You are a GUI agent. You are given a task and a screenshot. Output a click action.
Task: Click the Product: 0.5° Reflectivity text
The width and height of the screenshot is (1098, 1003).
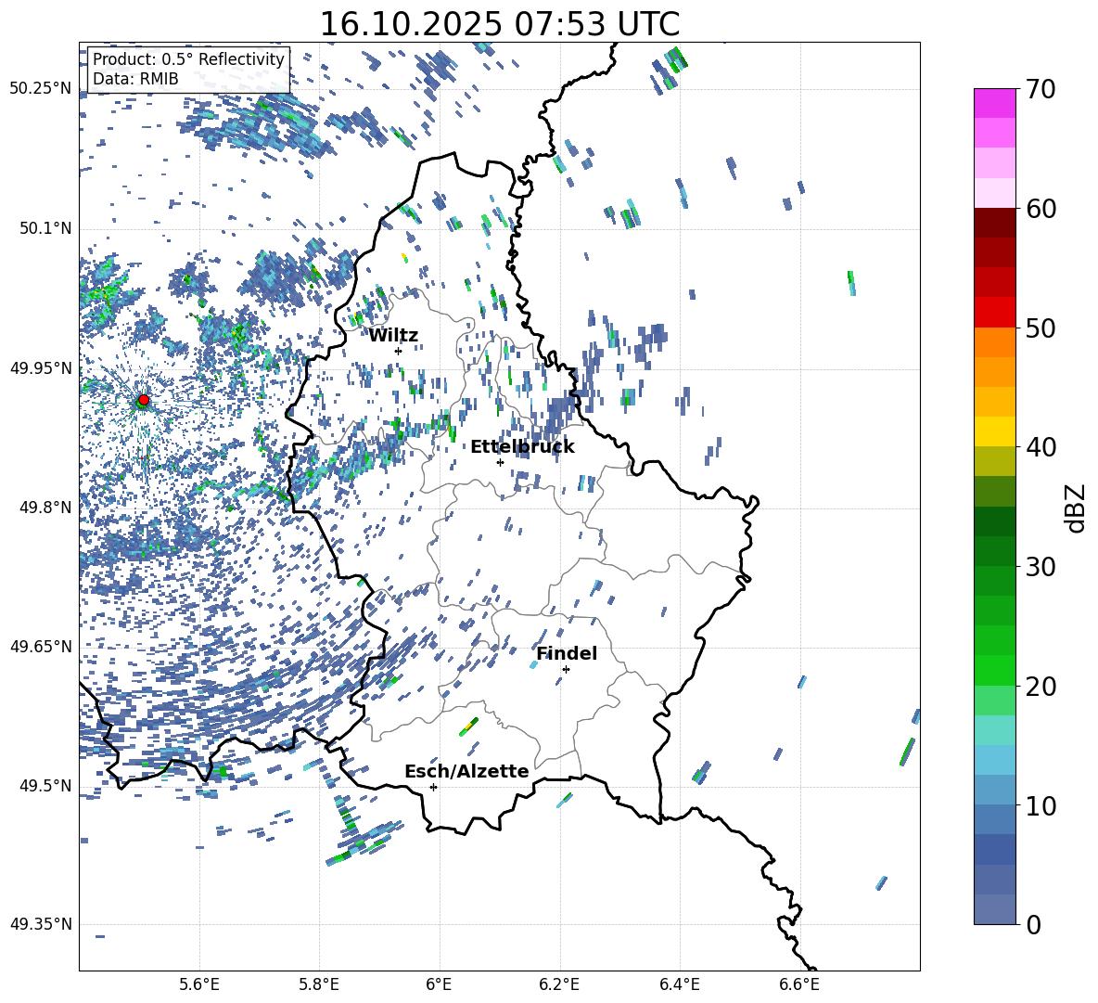[x=188, y=59]
